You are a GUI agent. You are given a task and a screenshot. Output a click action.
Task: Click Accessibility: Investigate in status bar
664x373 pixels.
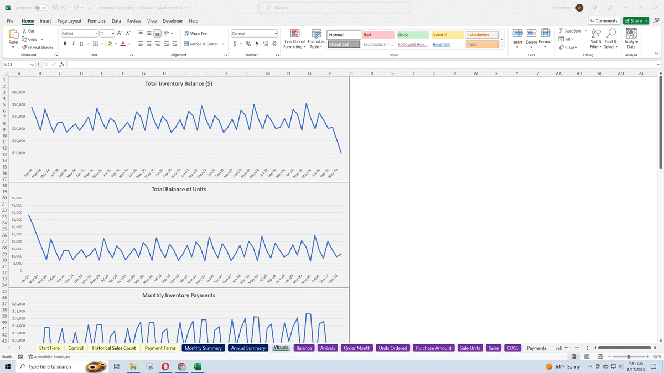(x=49, y=357)
